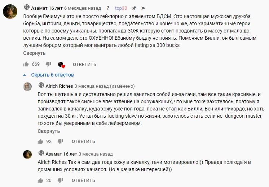Reply to Alrich Riches' comment
This screenshot has width=269, height=187.
[x=83, y=141]
